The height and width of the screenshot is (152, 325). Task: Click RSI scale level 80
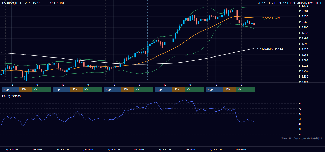(x=300, y=104)
